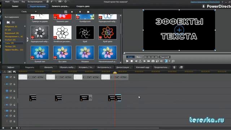Switch to the Создать диск tab

pos(83,6)
